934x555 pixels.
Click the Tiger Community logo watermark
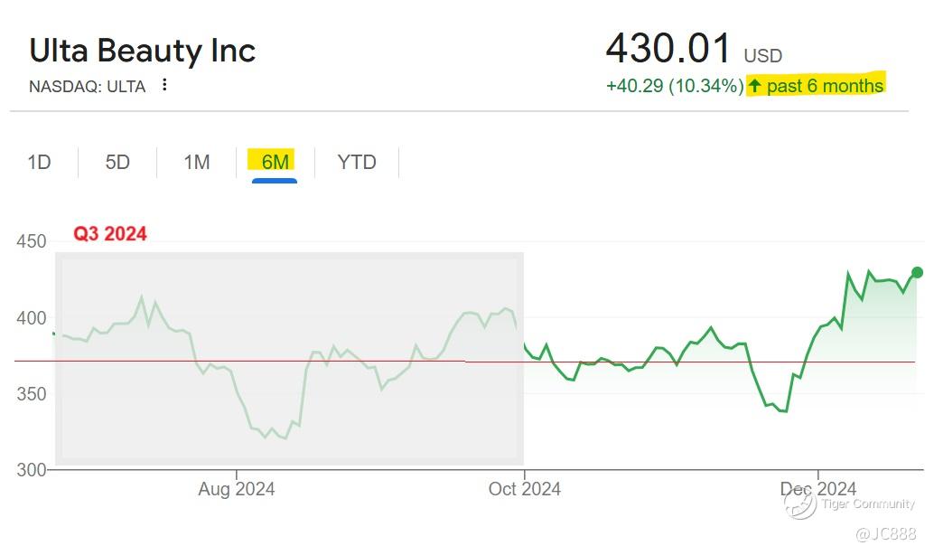pos(800,504)
